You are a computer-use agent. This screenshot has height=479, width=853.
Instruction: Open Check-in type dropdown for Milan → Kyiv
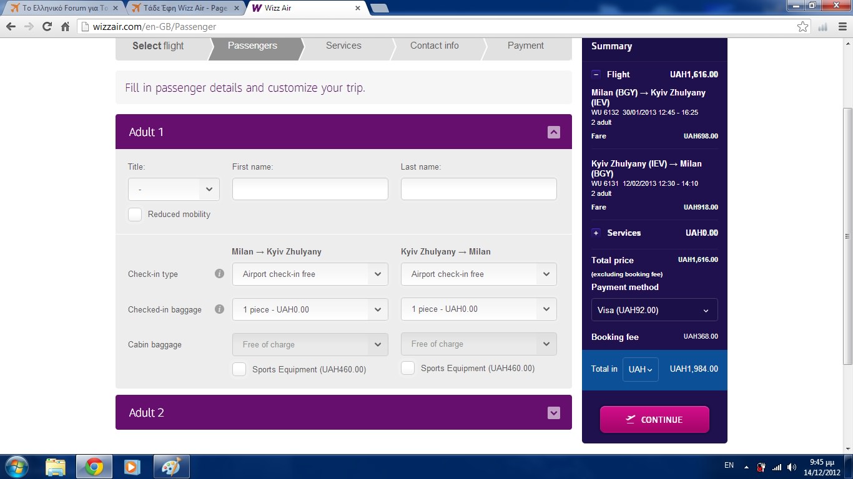(x=310, y=274)
